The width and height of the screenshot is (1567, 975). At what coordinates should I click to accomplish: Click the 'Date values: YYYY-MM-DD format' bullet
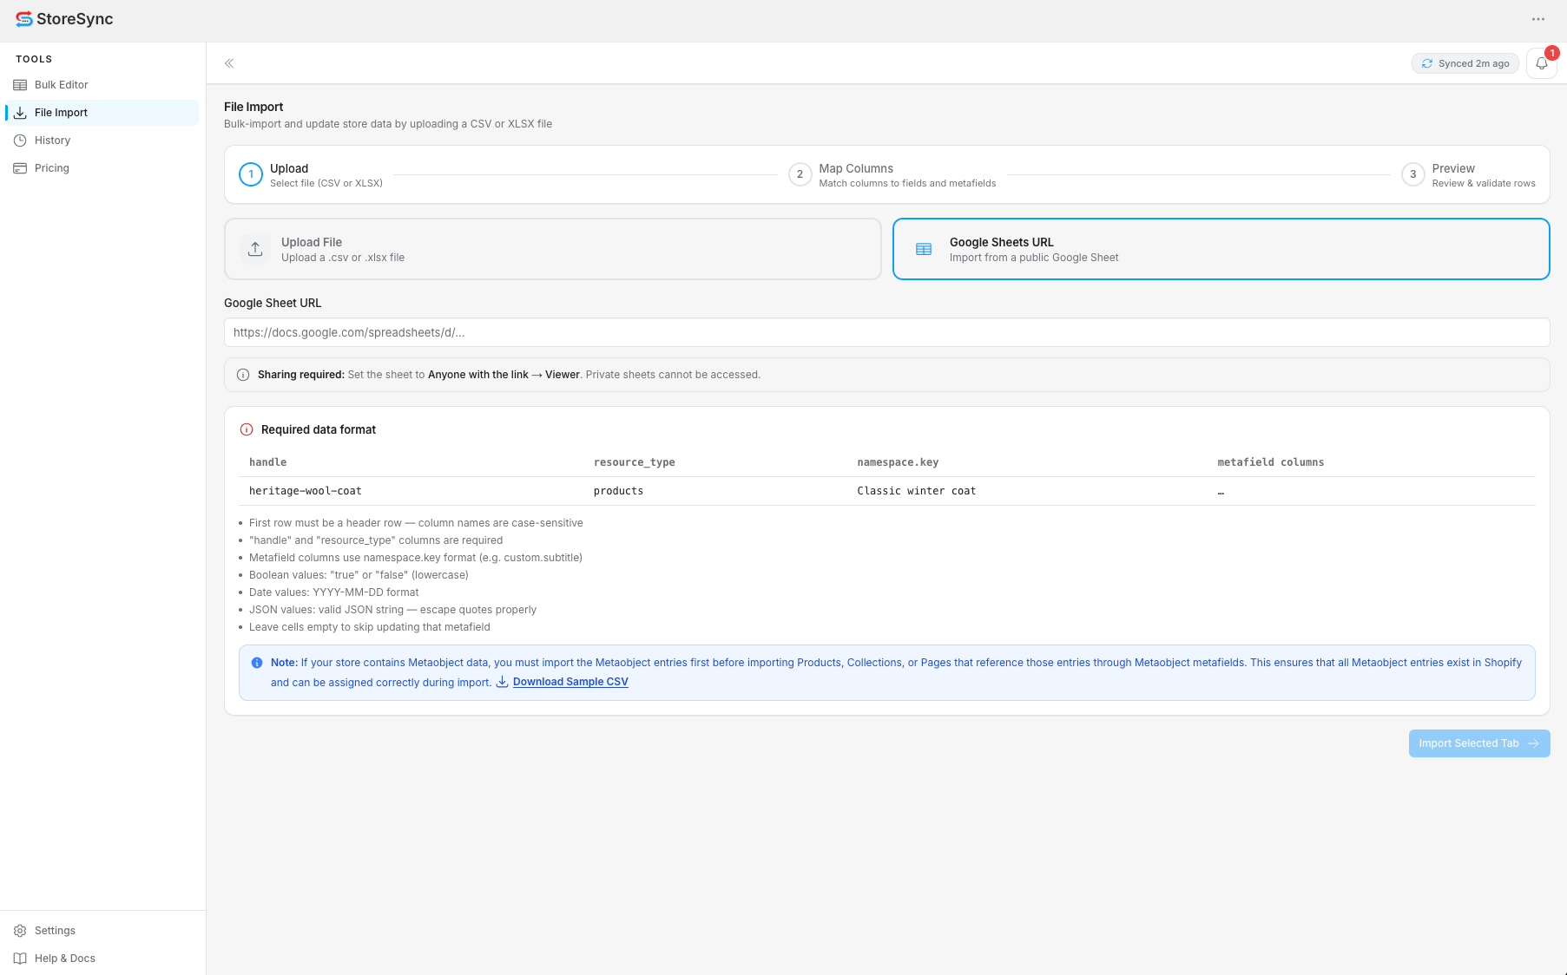coord(333,592)
